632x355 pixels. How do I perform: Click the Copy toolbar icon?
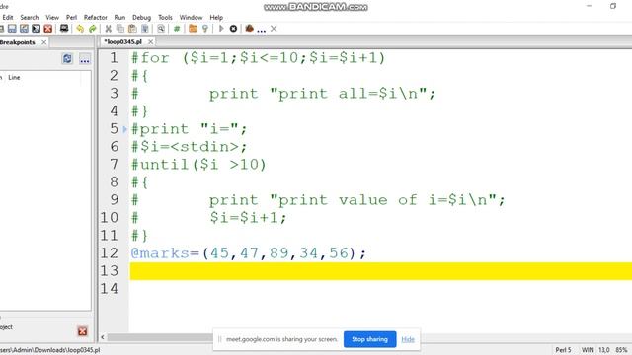click(120, 29)
